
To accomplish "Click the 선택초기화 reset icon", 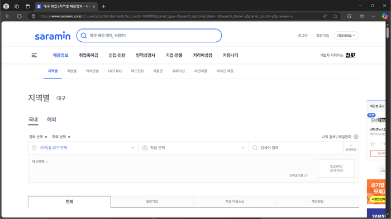I will [306, 176].
